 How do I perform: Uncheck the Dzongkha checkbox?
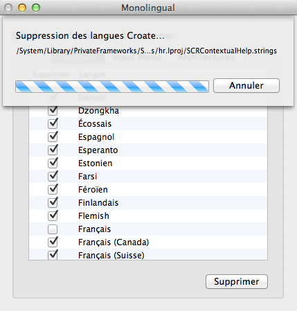pyautogui.click(x=53, y=111)
